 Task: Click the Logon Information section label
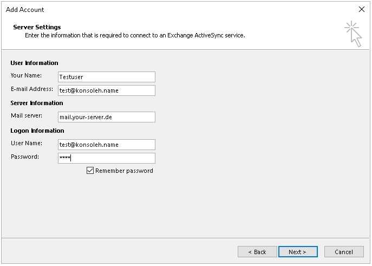37,131
